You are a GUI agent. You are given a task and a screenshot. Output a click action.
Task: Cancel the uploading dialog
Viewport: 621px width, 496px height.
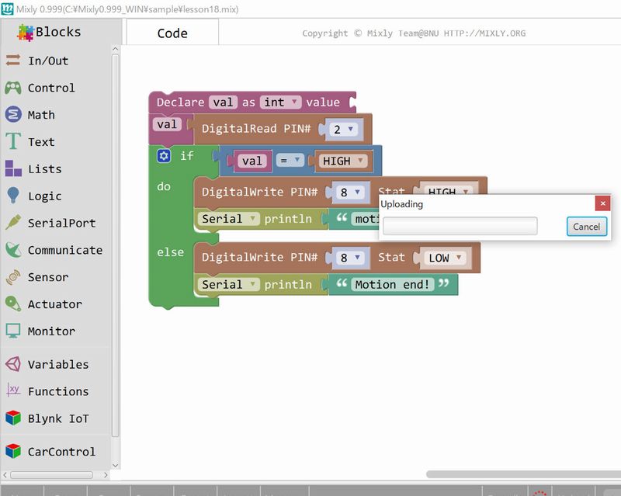coord(586,227)
